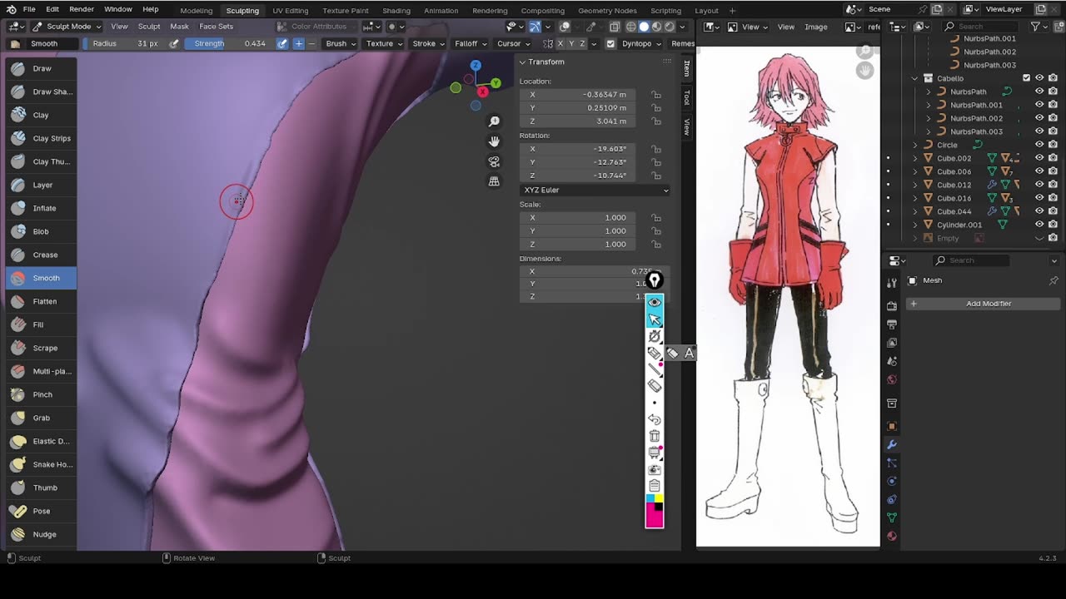Select the Scrape brush

41,348
